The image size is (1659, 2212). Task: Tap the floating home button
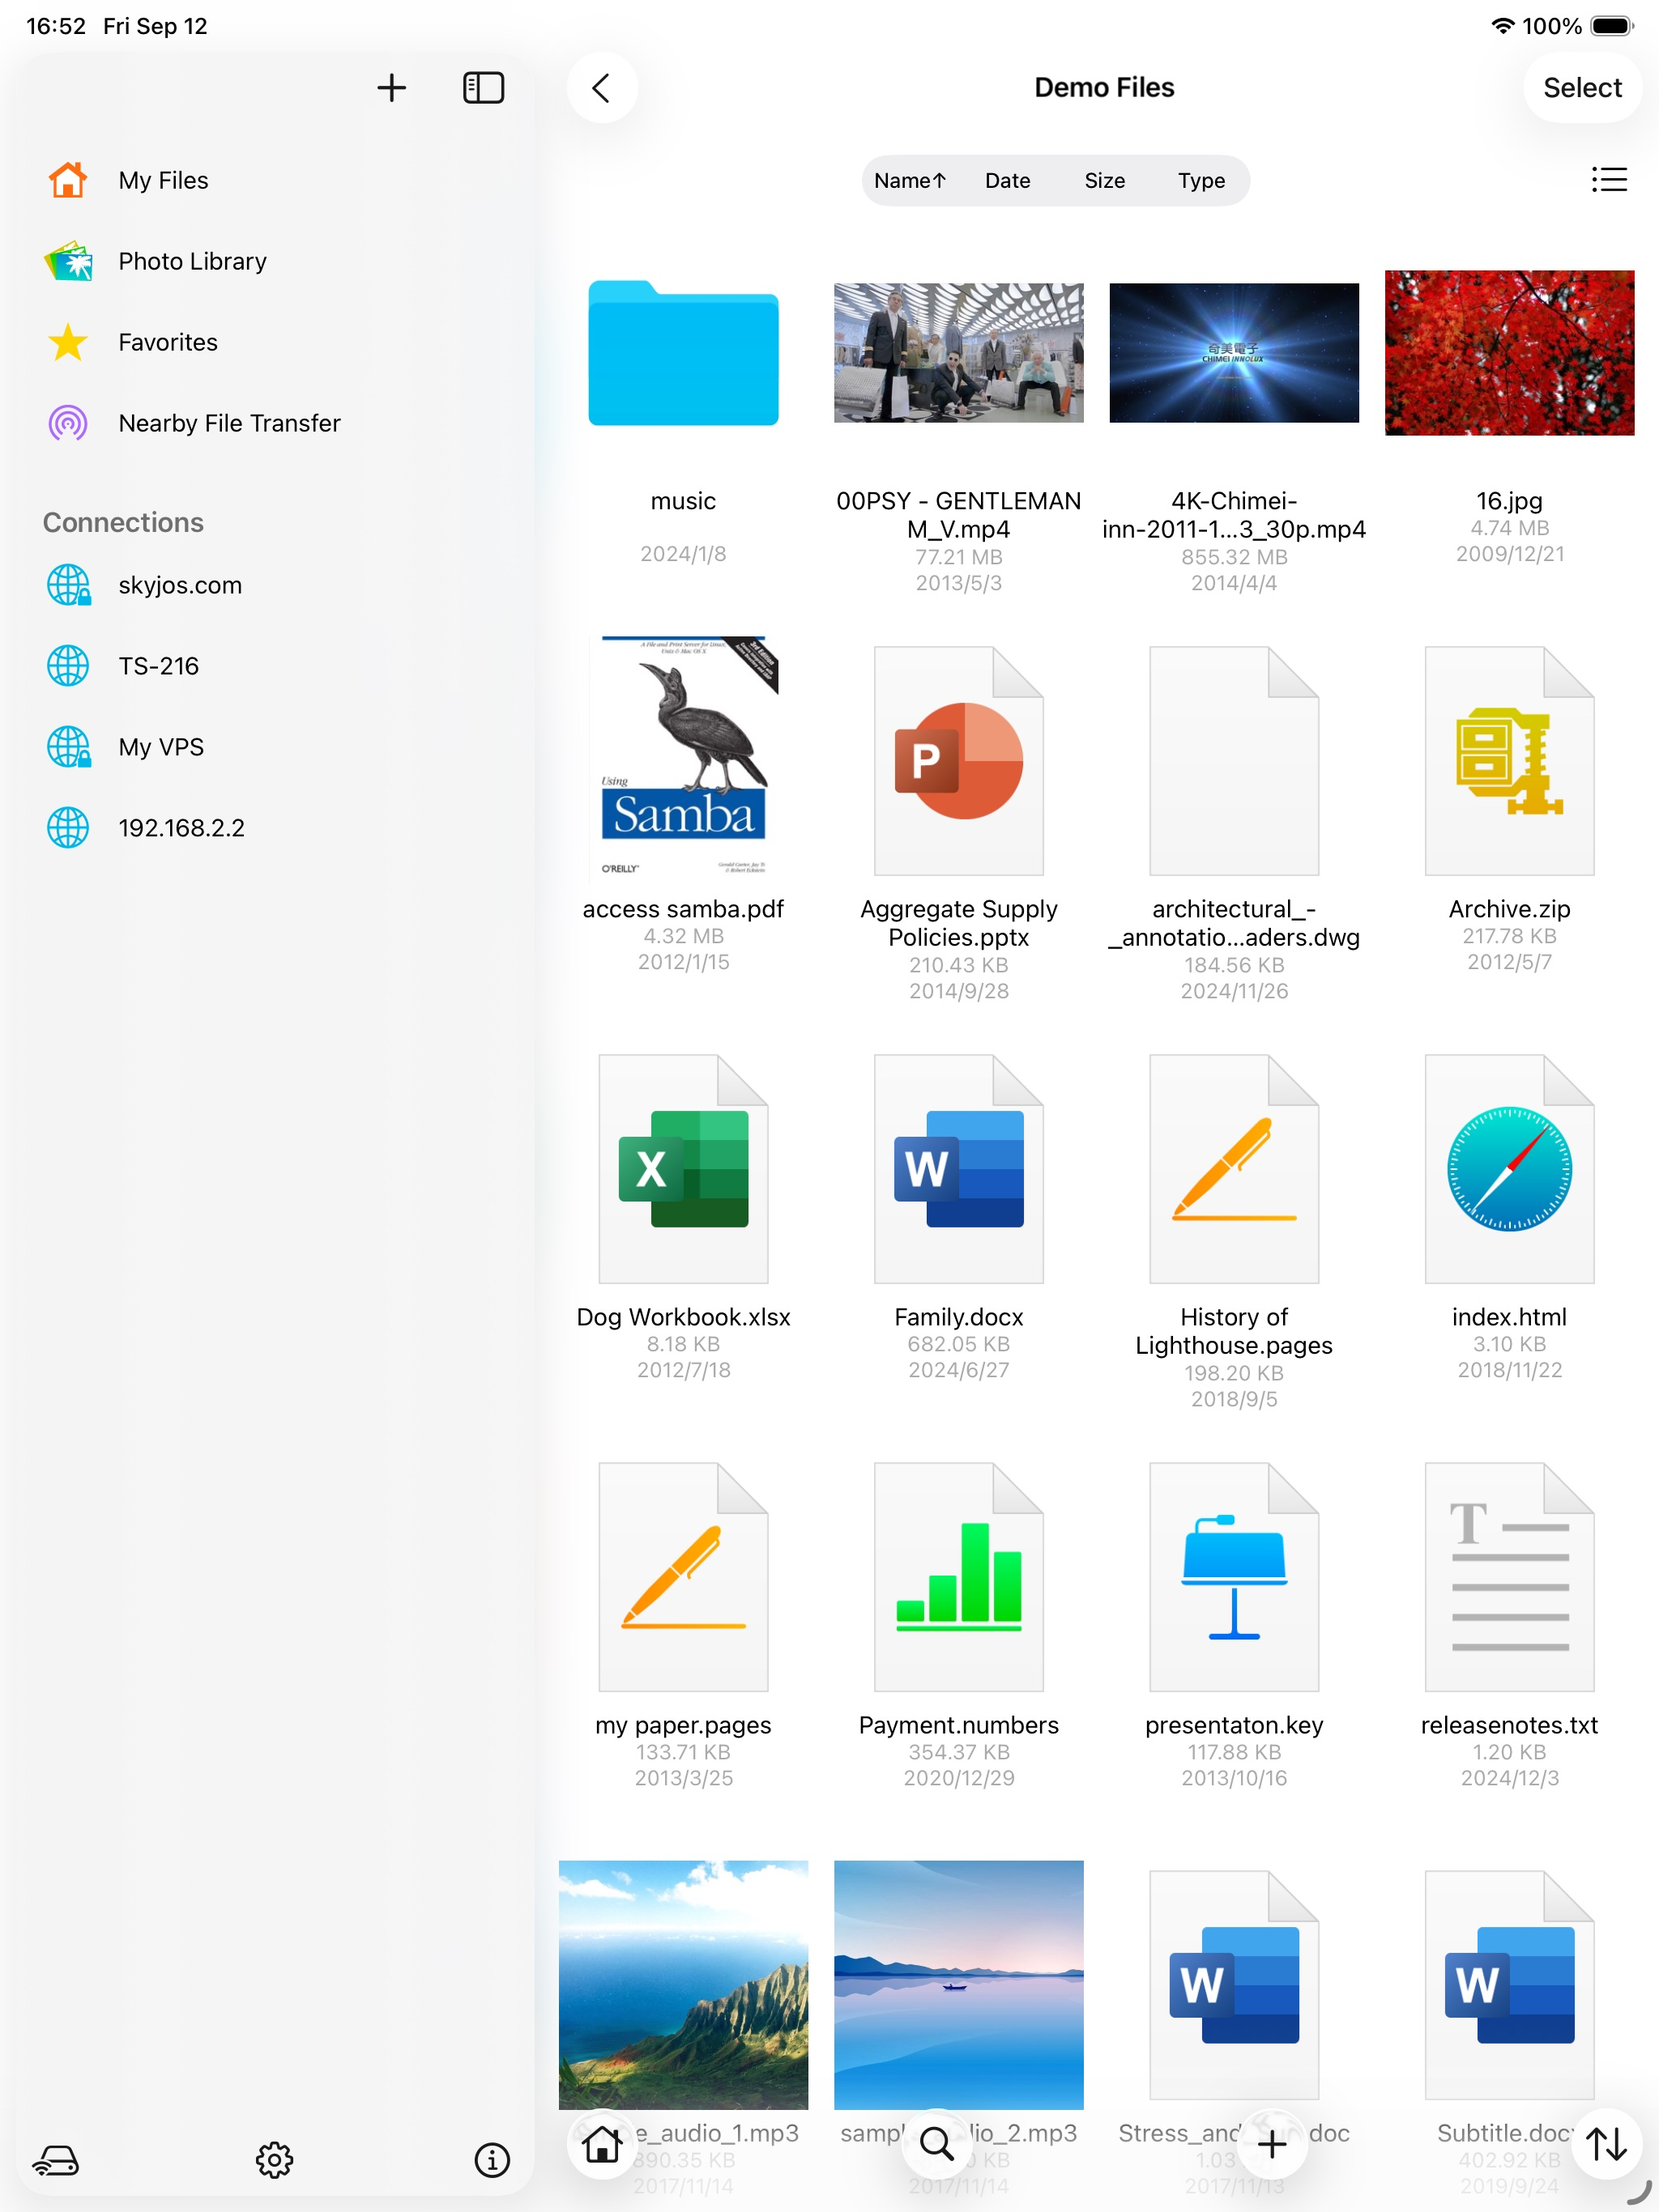[x=603, y=2144]
